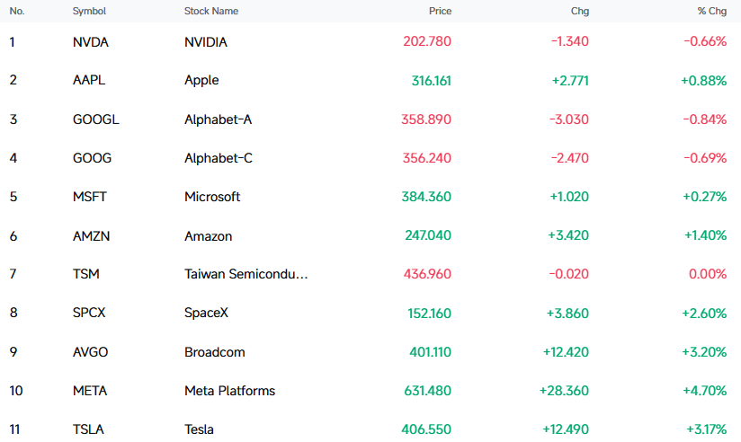Select the SPCX ticker symbol
Screen dimensions: 741x442
[89, 313]
